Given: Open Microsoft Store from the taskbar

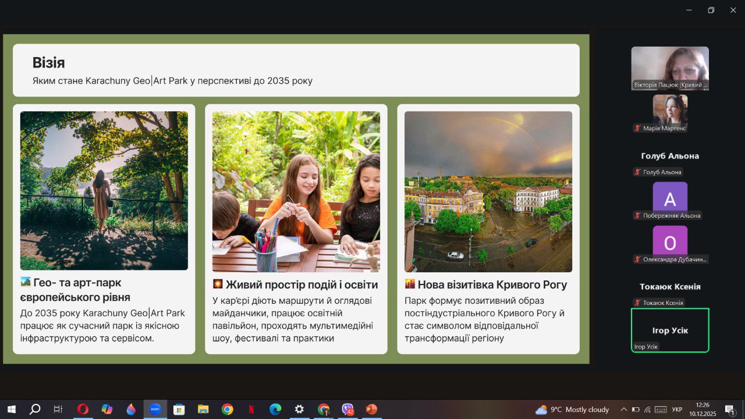Looking at the screenshot, I should (x=179, y=409).
